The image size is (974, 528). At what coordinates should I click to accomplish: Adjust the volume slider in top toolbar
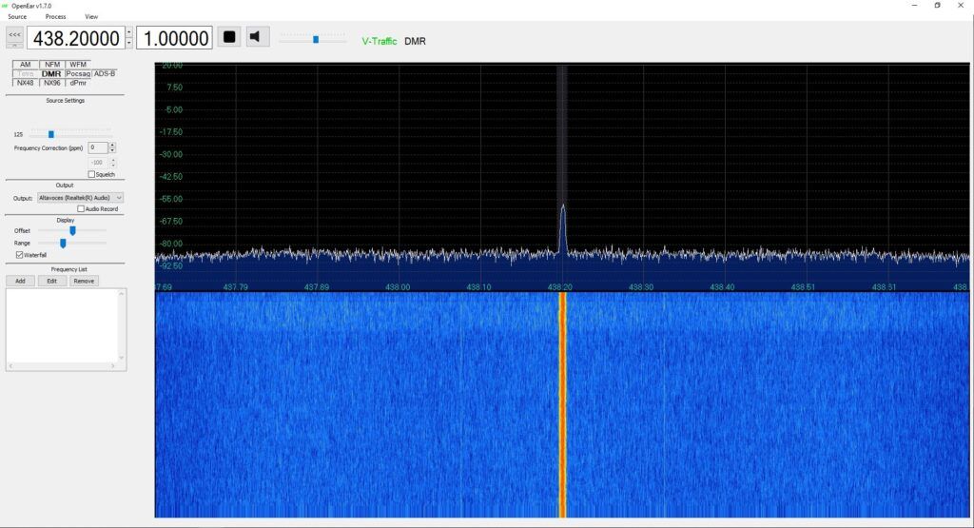pos(316,39)
